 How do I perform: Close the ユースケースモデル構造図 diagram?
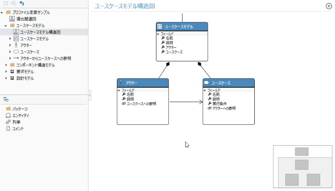coord(328,6)
